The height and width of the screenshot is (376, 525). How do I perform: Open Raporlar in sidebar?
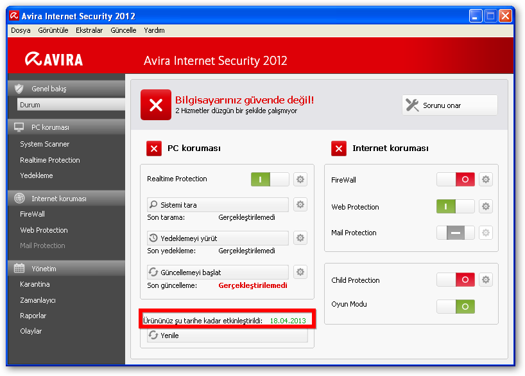(33, 316)
